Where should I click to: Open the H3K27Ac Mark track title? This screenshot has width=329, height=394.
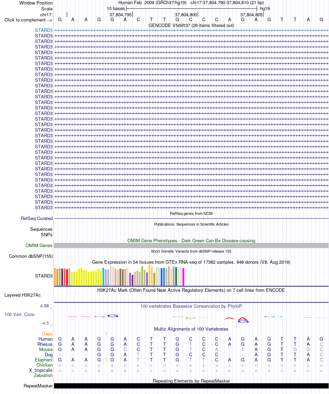click(191, 290)
